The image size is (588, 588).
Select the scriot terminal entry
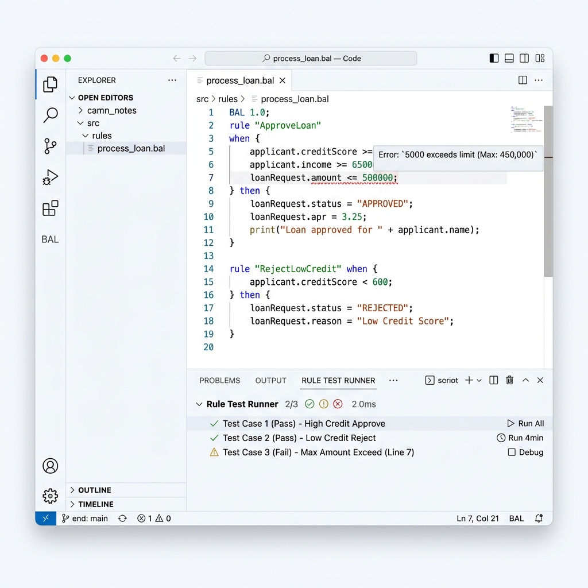[x=442, y=380]
